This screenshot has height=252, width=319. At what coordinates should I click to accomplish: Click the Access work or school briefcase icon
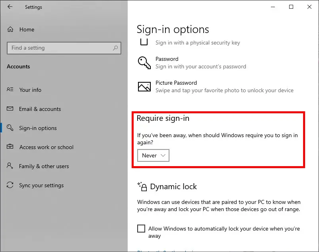tap(10, 147)
